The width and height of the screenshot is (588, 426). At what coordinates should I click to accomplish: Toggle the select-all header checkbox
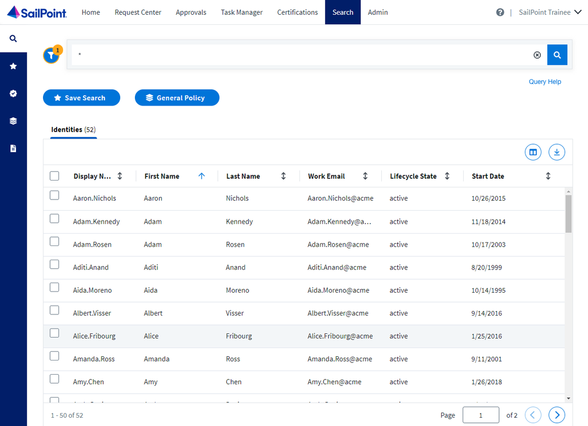pyautogui.click(x=54, y=176)
